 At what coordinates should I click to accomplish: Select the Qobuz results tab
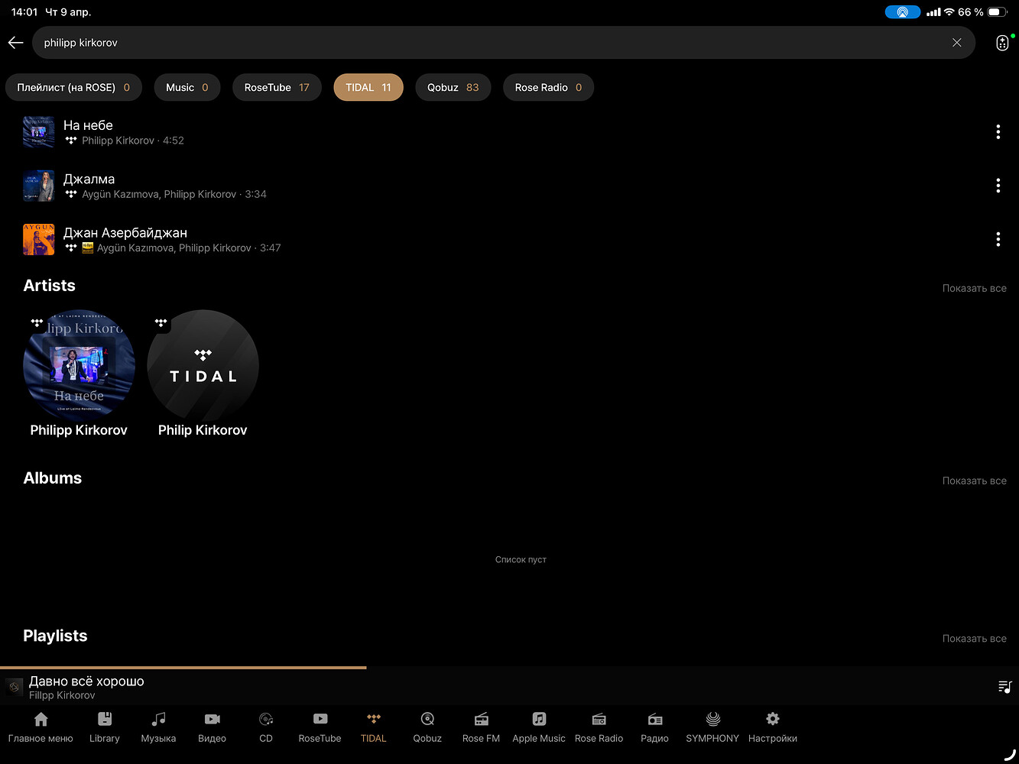[x=453, y=87]
